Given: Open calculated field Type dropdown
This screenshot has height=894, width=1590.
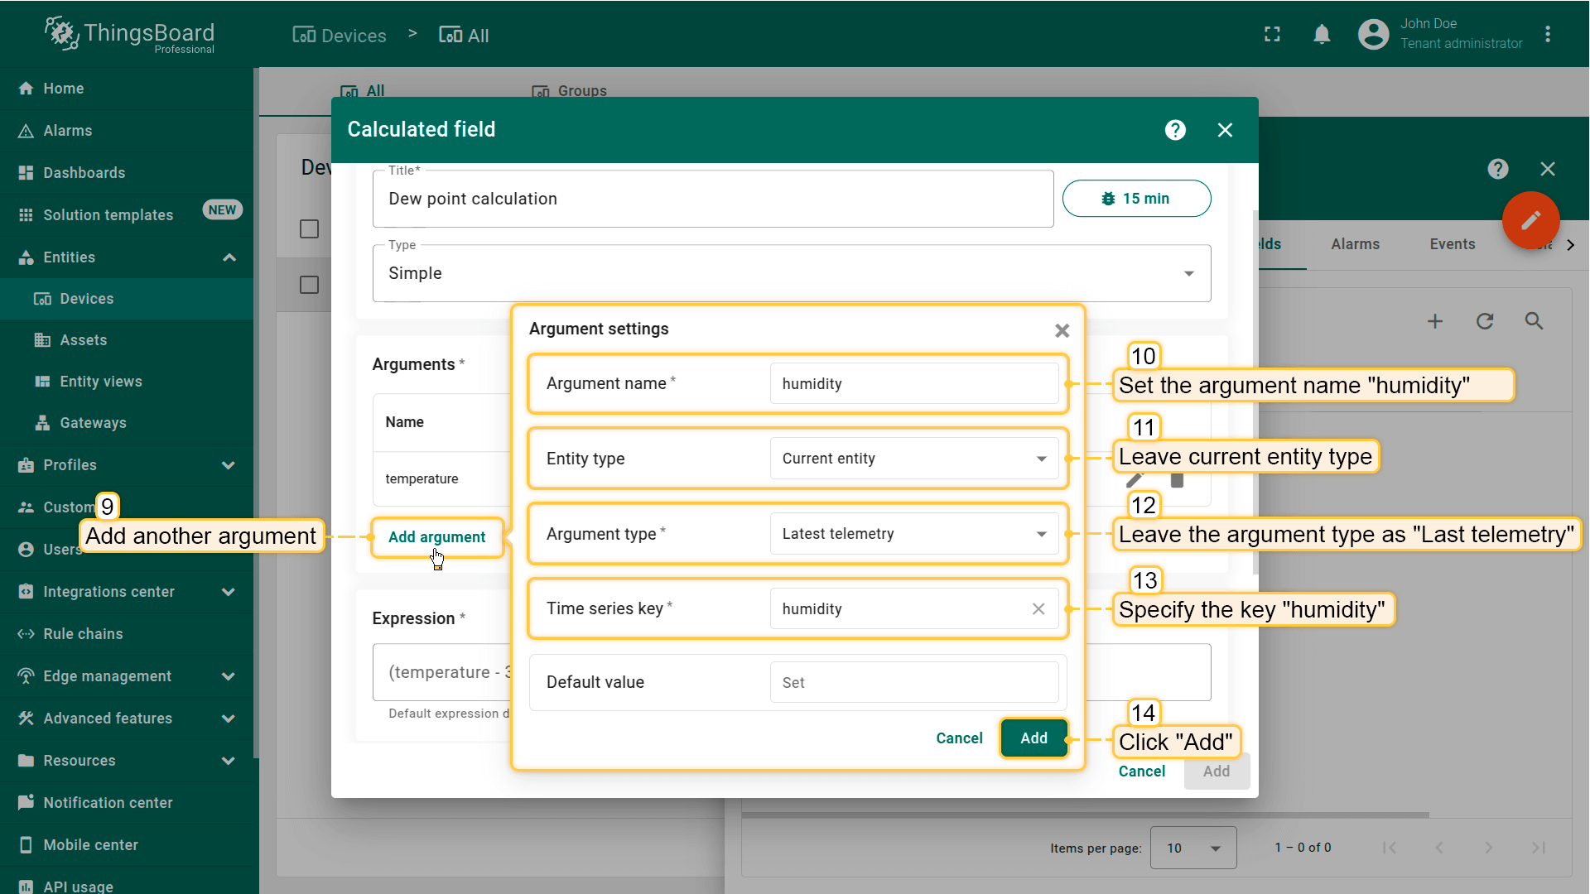Looking at the screenshot, I should click(791, 273).
